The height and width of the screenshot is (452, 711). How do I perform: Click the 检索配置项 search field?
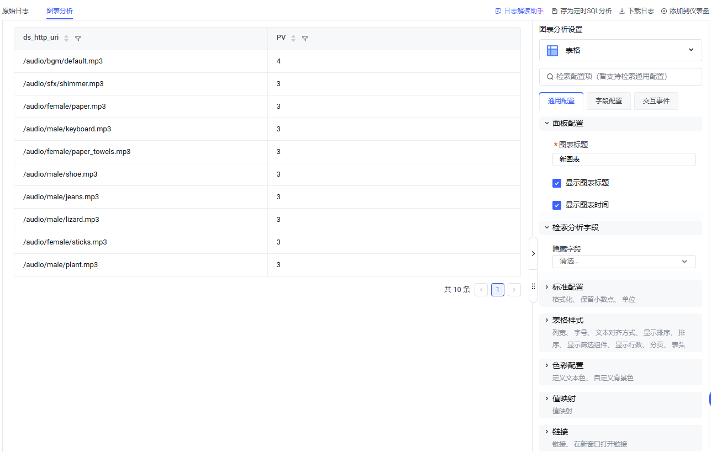tap(620, 77)
